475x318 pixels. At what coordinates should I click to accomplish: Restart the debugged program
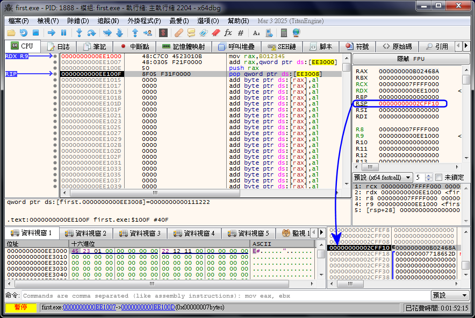23,33
